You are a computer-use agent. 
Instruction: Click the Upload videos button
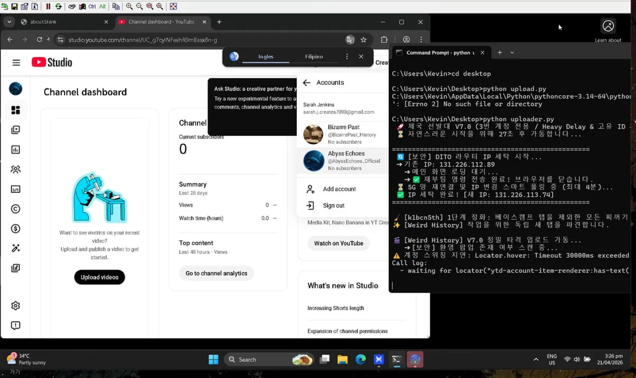pyautogui.click(x=100, y=277)
